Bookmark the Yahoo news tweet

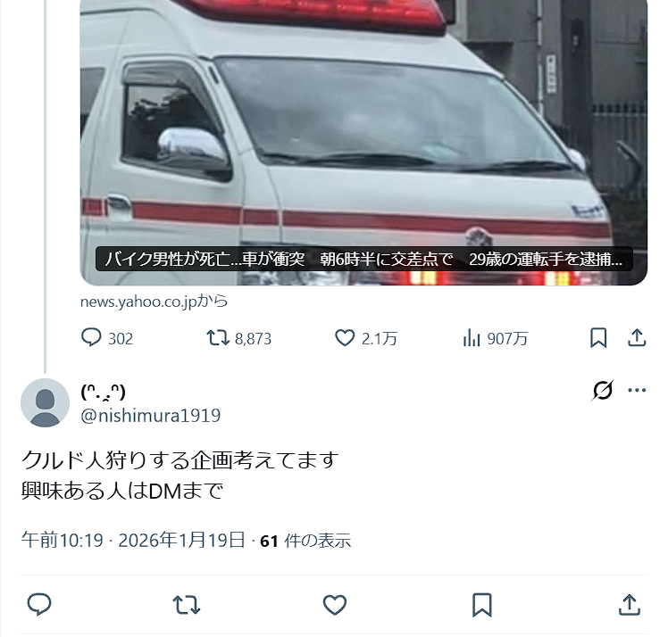(598, 338)
